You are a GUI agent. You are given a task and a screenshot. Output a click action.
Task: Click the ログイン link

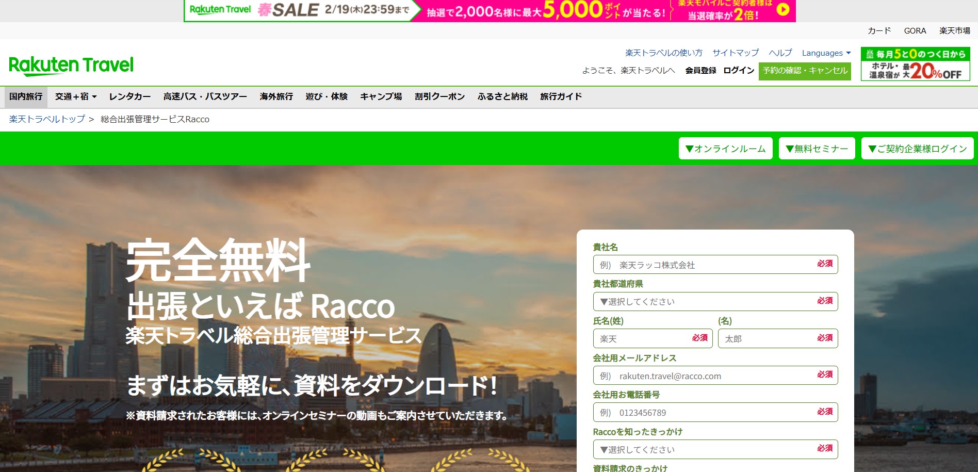point(739,71)
